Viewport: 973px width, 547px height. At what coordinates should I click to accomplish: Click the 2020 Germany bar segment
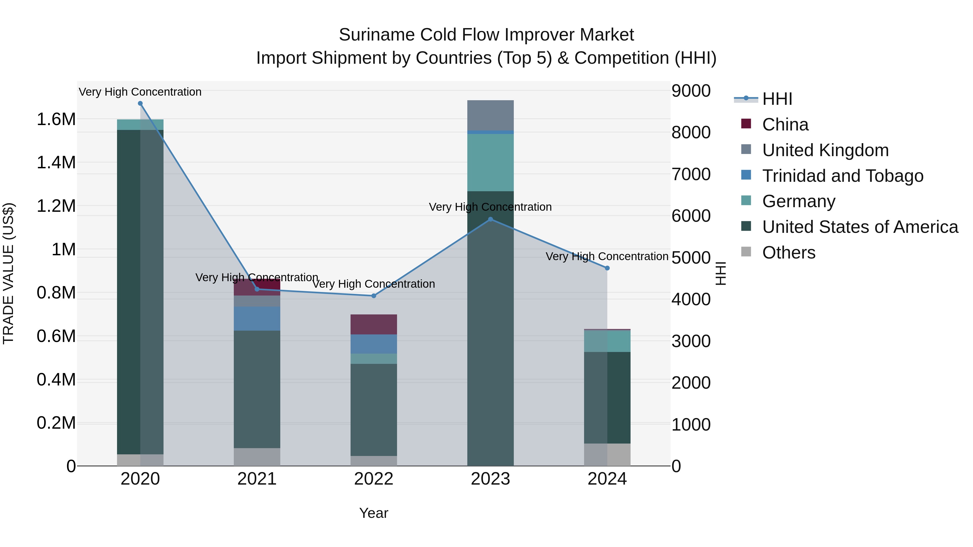140,125
